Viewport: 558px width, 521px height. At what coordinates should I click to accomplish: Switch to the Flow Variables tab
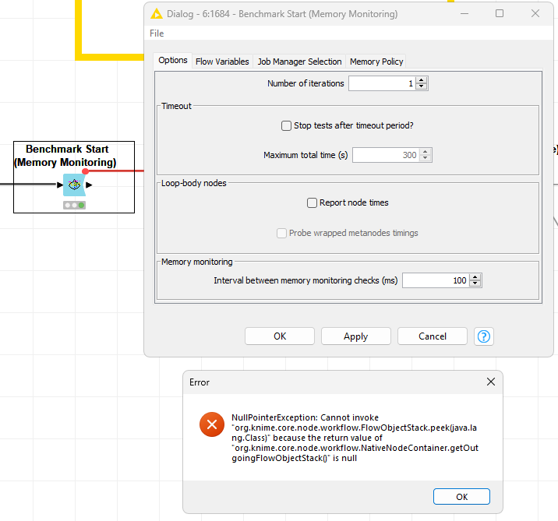pyautogui.click(x=222, y=62)
